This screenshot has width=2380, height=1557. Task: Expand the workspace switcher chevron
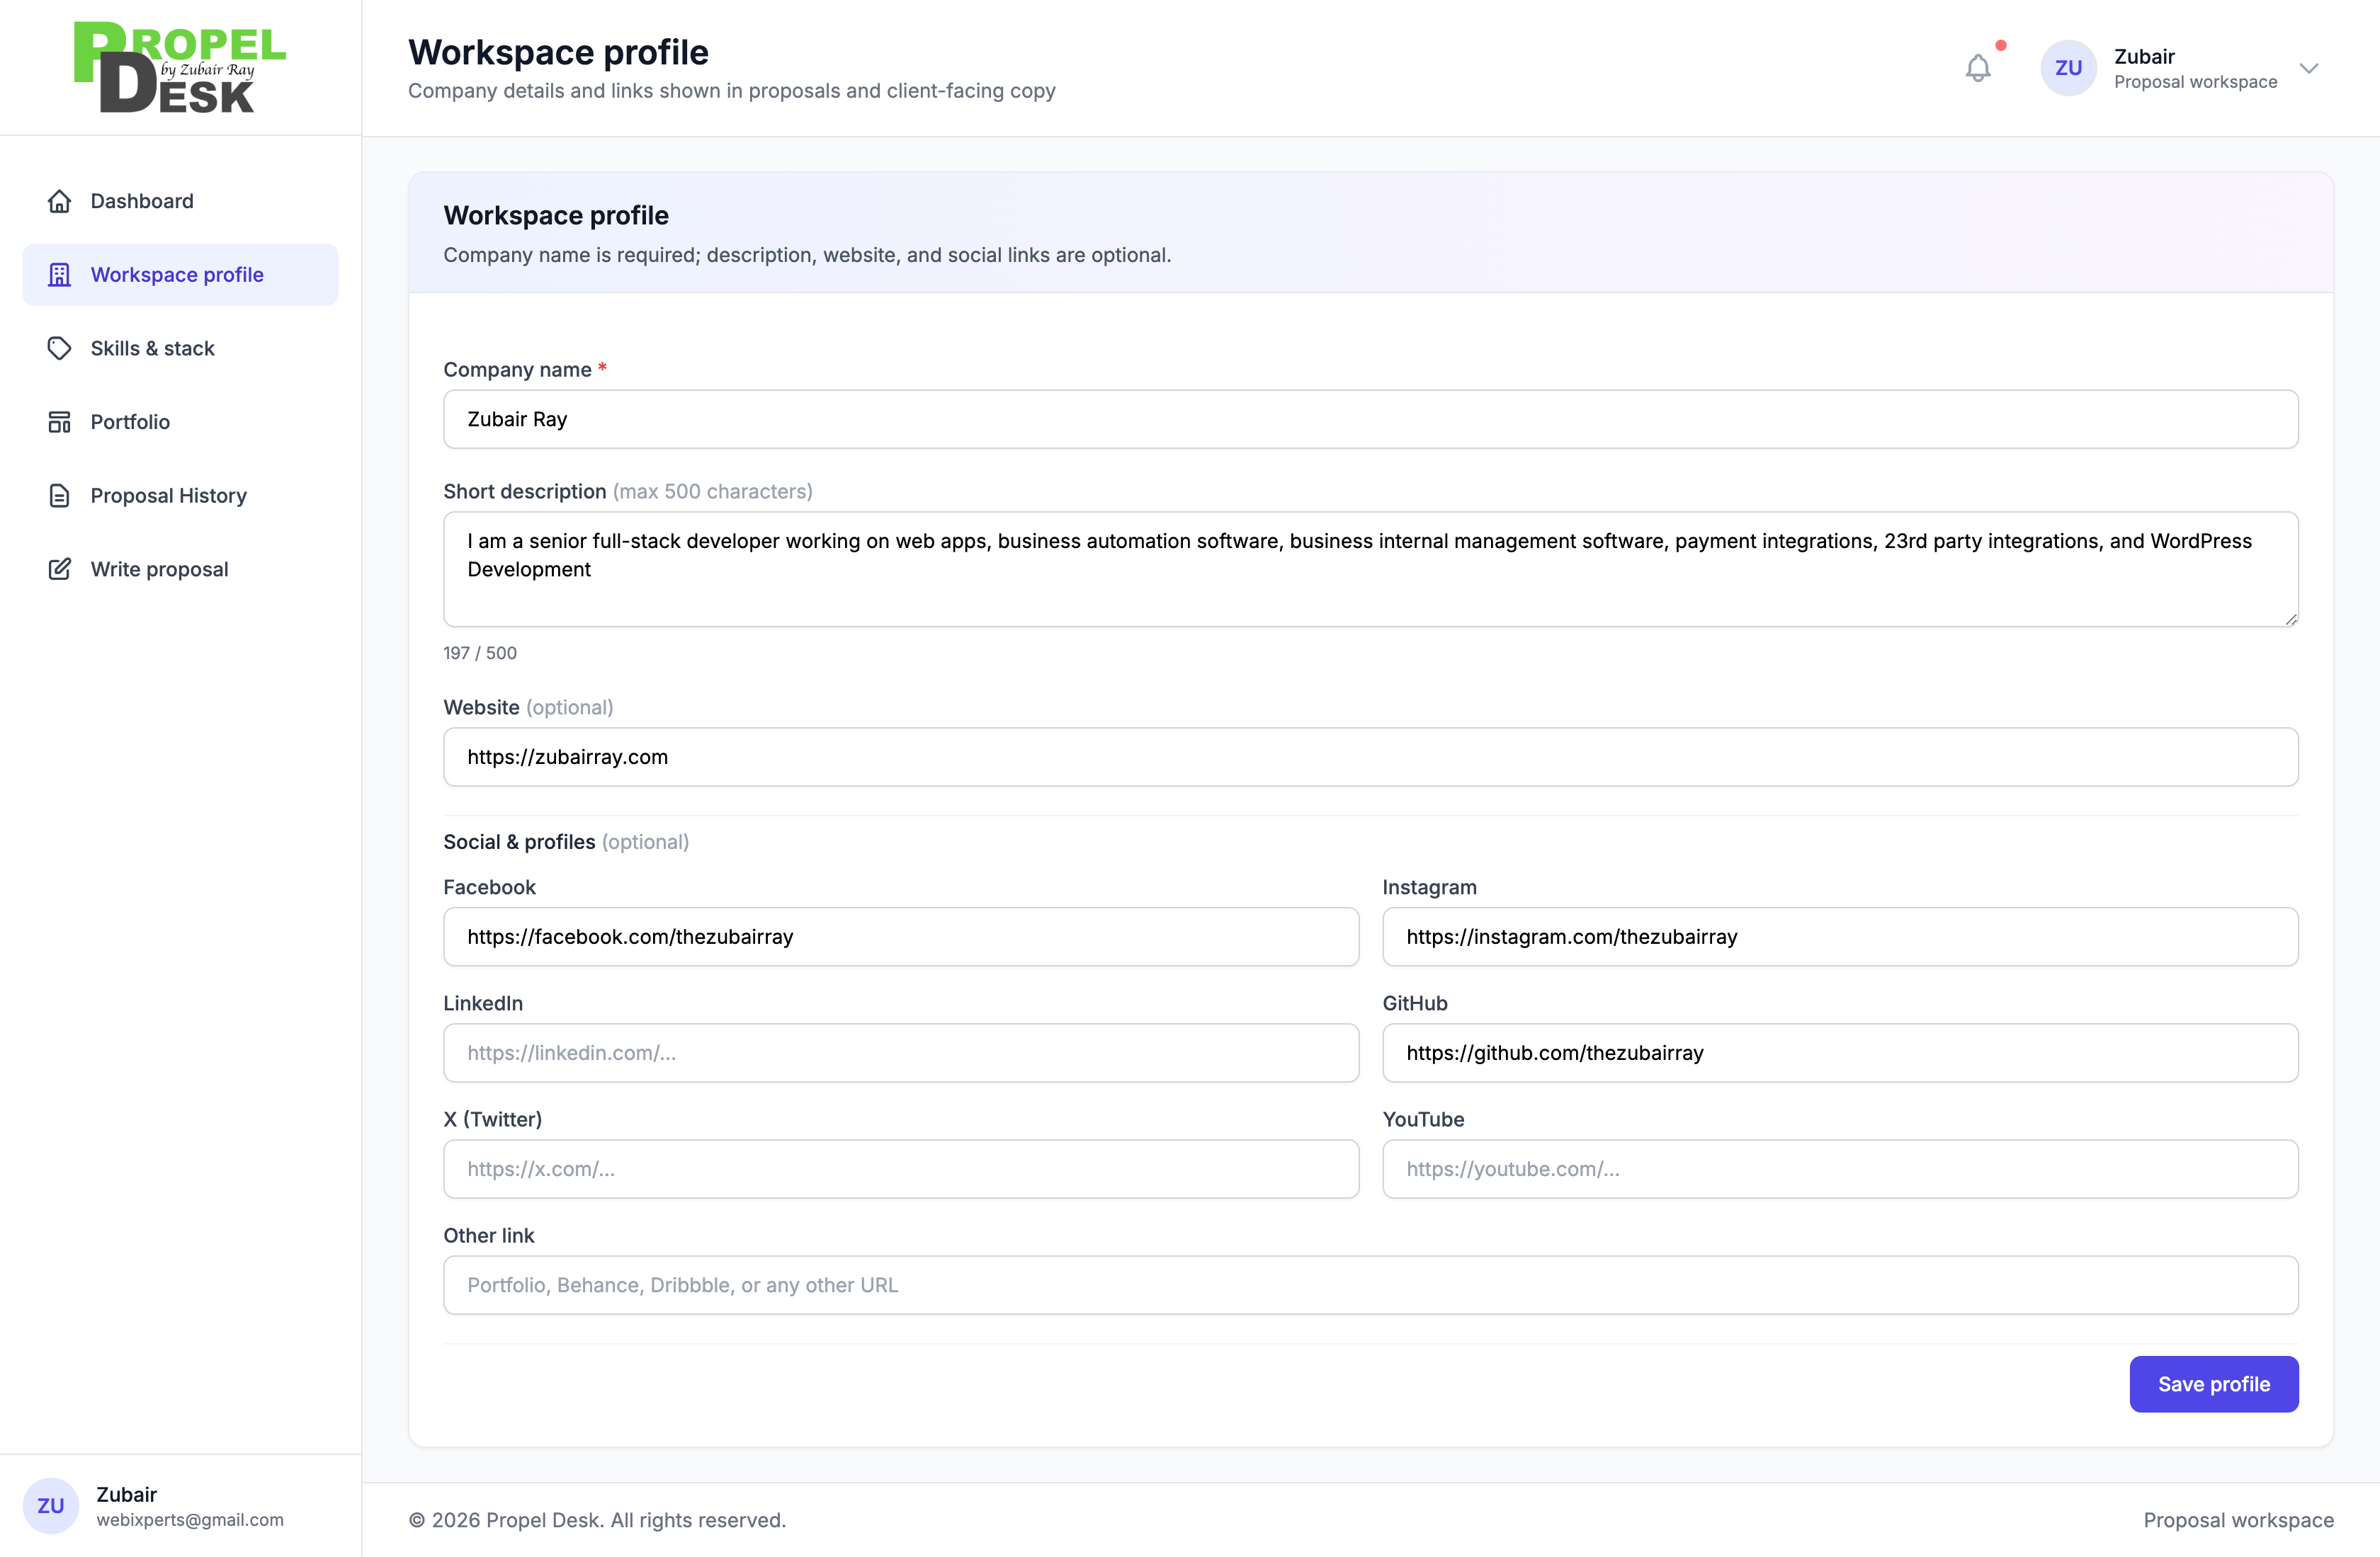[x=2309, y=68]
